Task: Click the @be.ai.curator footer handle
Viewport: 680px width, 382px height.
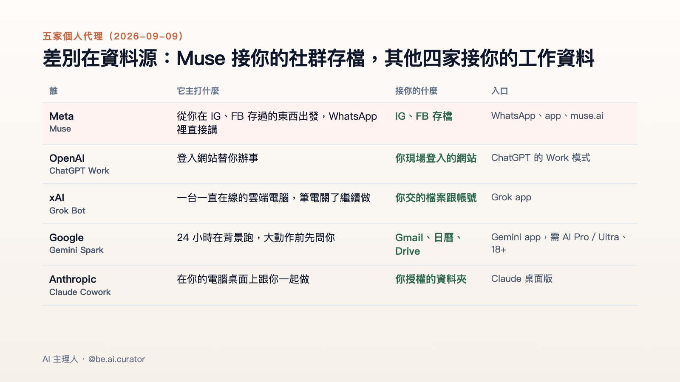Action: (117, 359)
